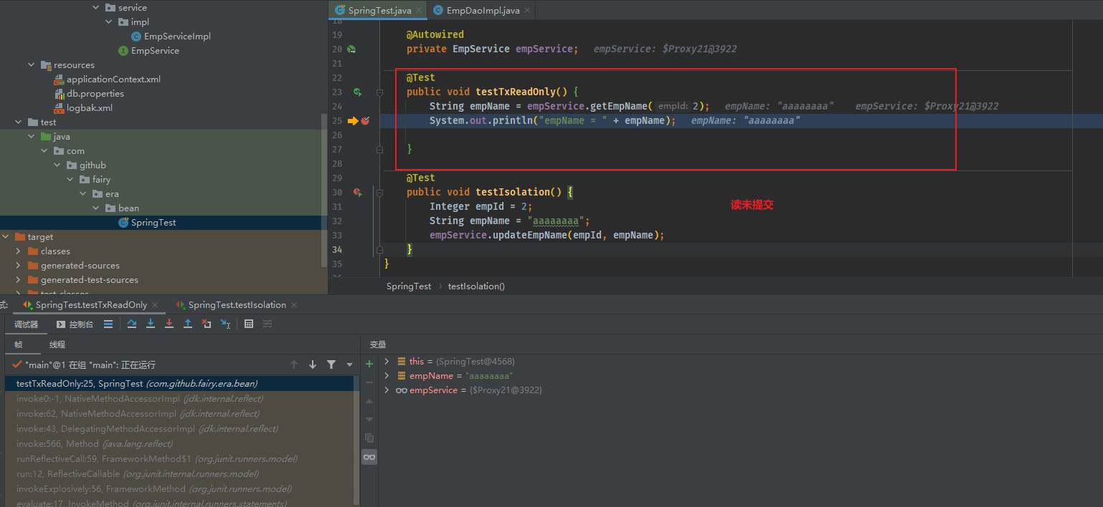Click the frames list vertical scrollbar
Viewport: 1103px width, 507px height.
click(356, 441)
